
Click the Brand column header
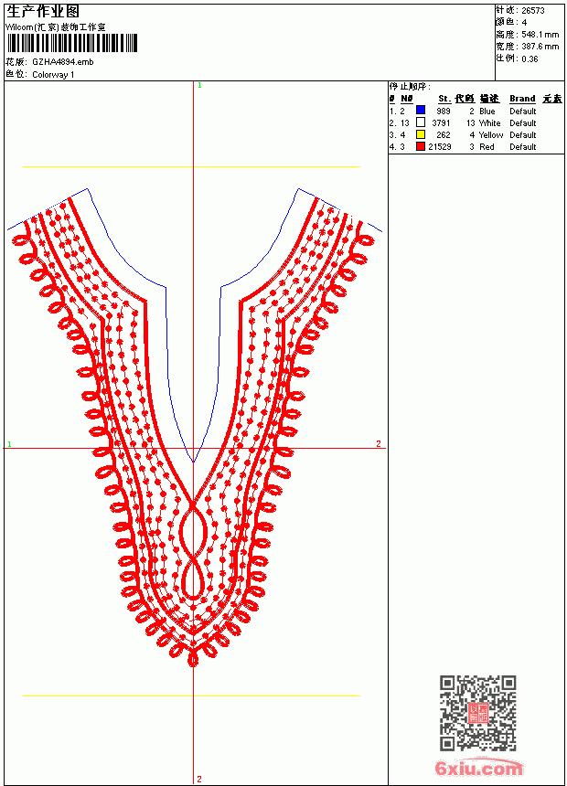click(x=522, y=99)
